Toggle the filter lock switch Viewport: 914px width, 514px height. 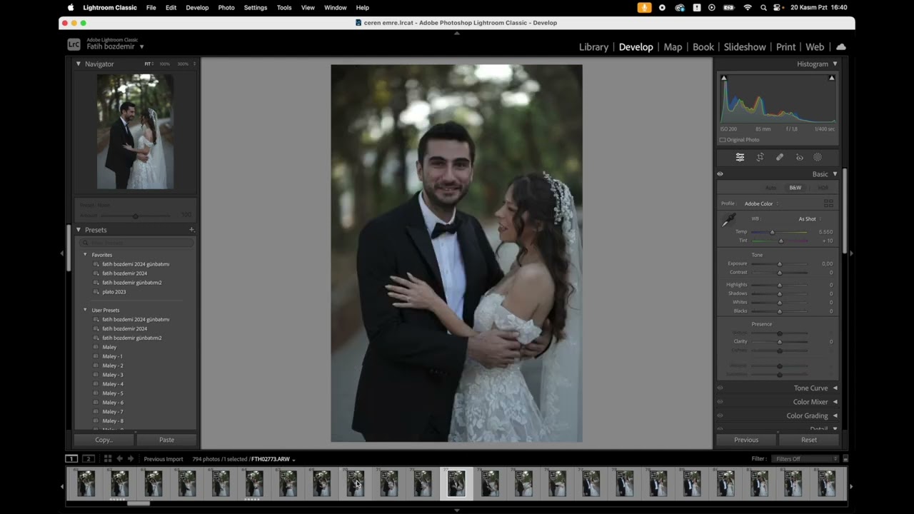click(x=845, y=459)
